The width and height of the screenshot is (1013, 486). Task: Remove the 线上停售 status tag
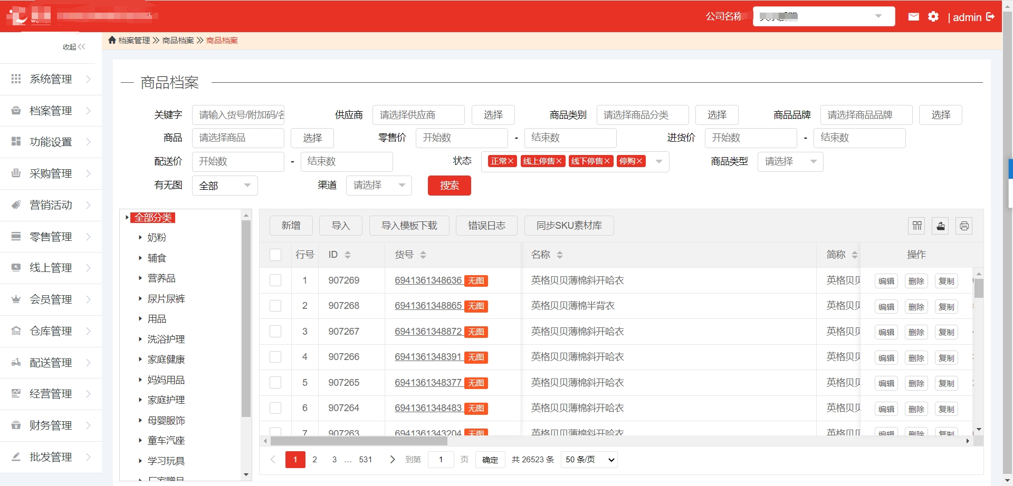pyautogui.click(x=559, y=161)
